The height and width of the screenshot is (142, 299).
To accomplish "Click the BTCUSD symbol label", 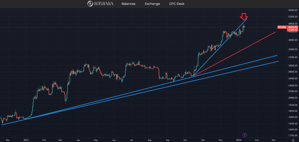I will 282,27.
